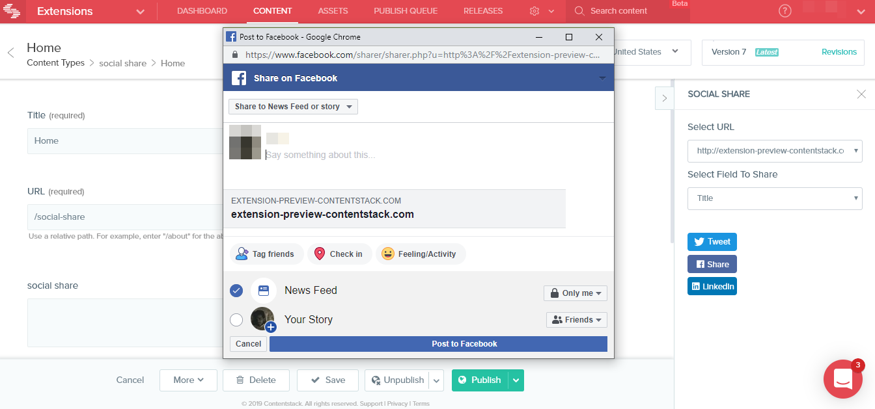Viewport: 875px width, 409px height.
Task: Collapse the sidebar with the chevron
Action: [x=664, y=98]
